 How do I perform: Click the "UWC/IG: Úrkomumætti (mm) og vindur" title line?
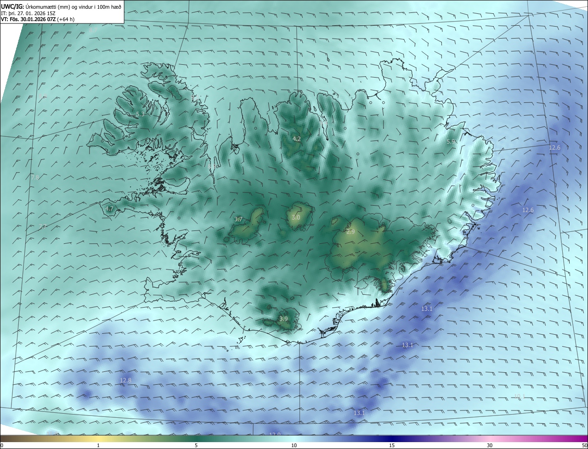pyautogui.click(x=61, y=6)
